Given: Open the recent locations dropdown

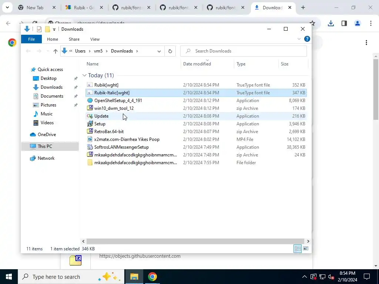Looking at the screenshot, I should (48, 51).
